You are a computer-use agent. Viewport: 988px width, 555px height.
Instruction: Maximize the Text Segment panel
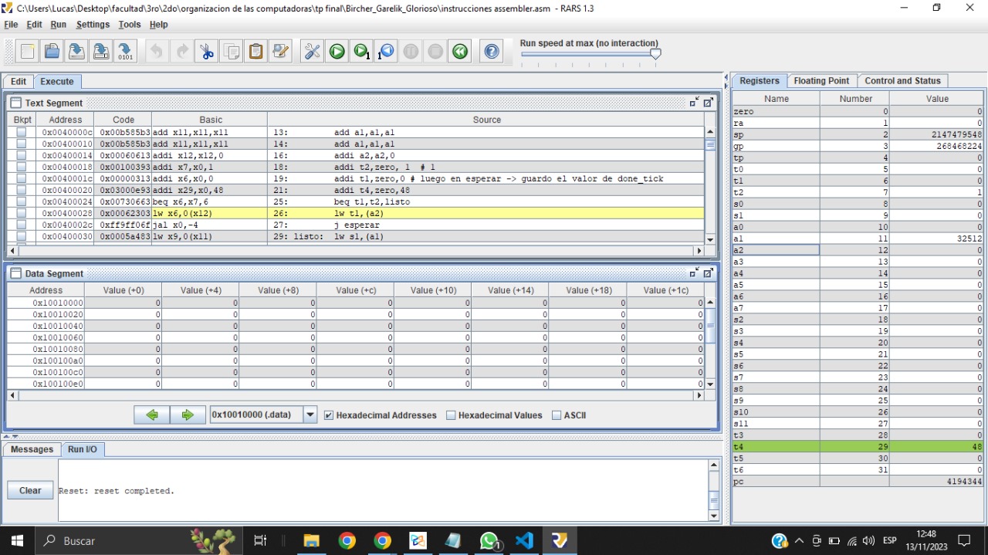708,102
